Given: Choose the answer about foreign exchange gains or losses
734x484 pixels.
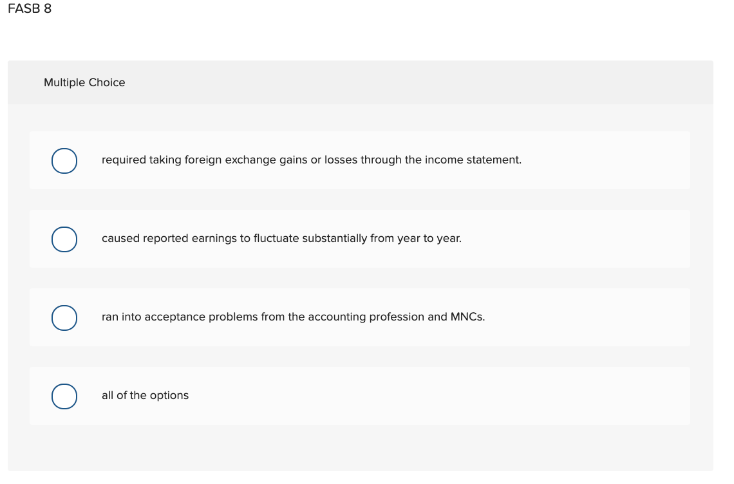Looking at the screenshot, I should tap(312, 160).
